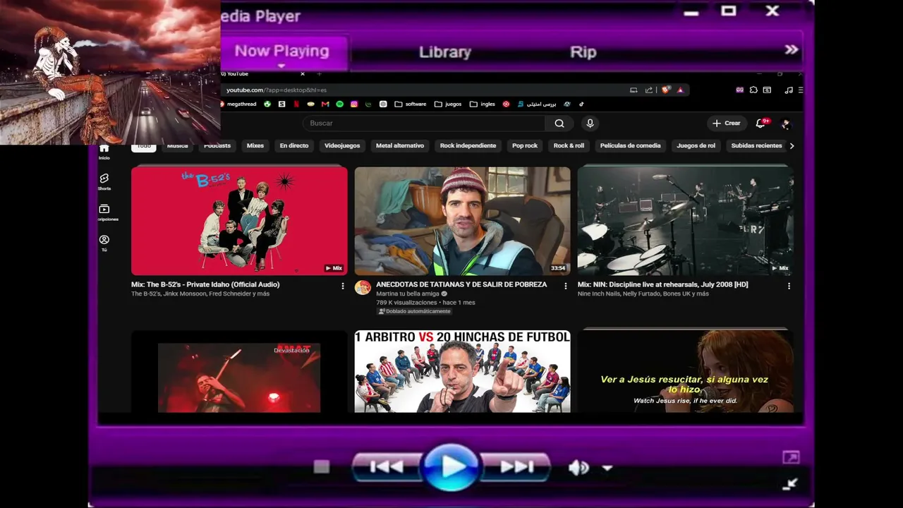The image size is (903, 508).
Task: Switch to the Now Playing tab
Action: (281, 51)
